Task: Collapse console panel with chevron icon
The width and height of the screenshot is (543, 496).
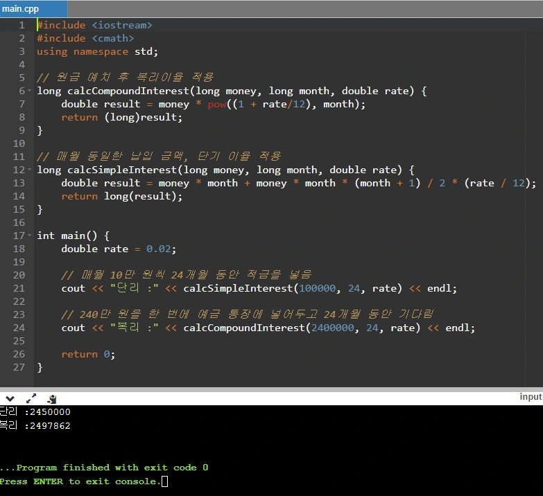Action: click(10, 399)
